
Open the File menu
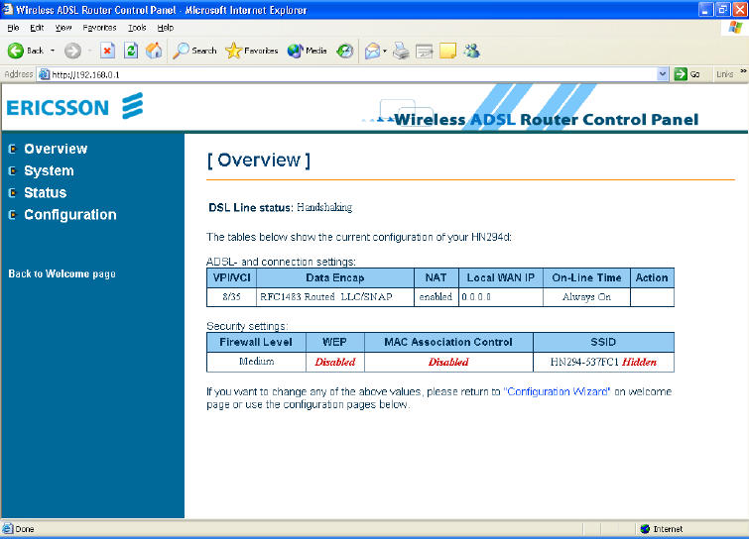pos(13,28)
